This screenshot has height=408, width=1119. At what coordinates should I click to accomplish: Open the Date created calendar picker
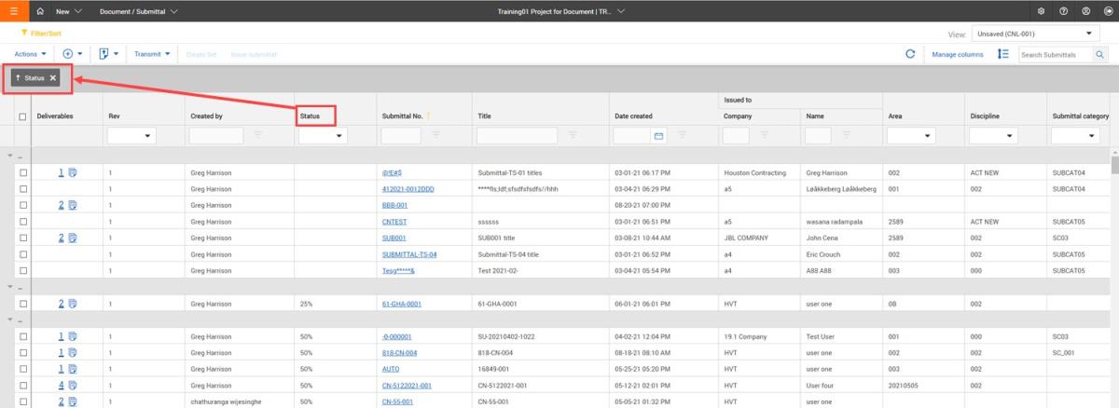(x=658, y=136)
